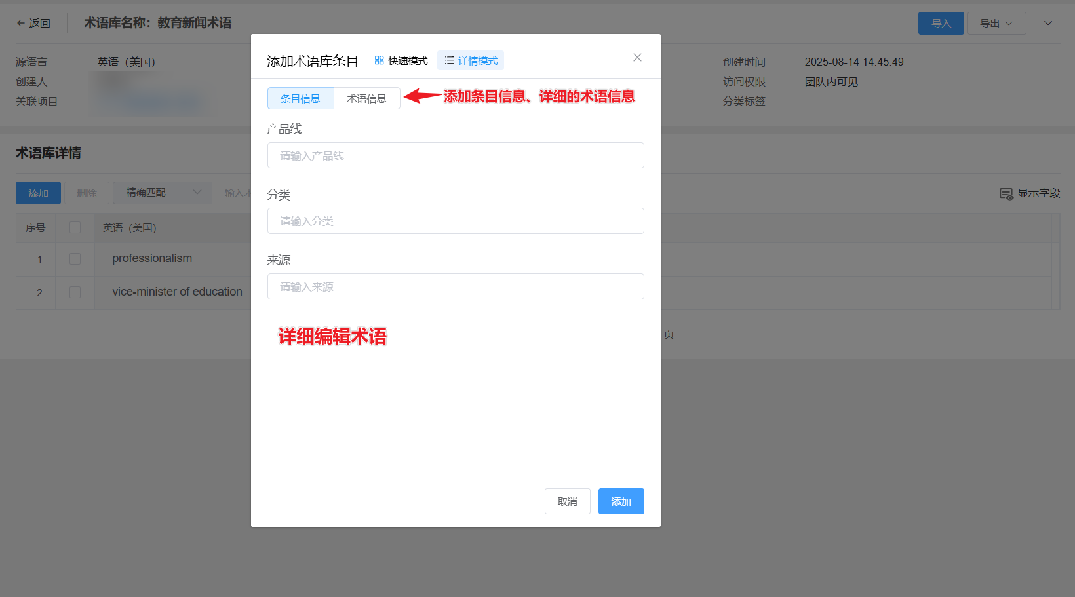Focus the 产品线 input field
Viewport: 1075px width, 597px height.
(x=456, y=155)
